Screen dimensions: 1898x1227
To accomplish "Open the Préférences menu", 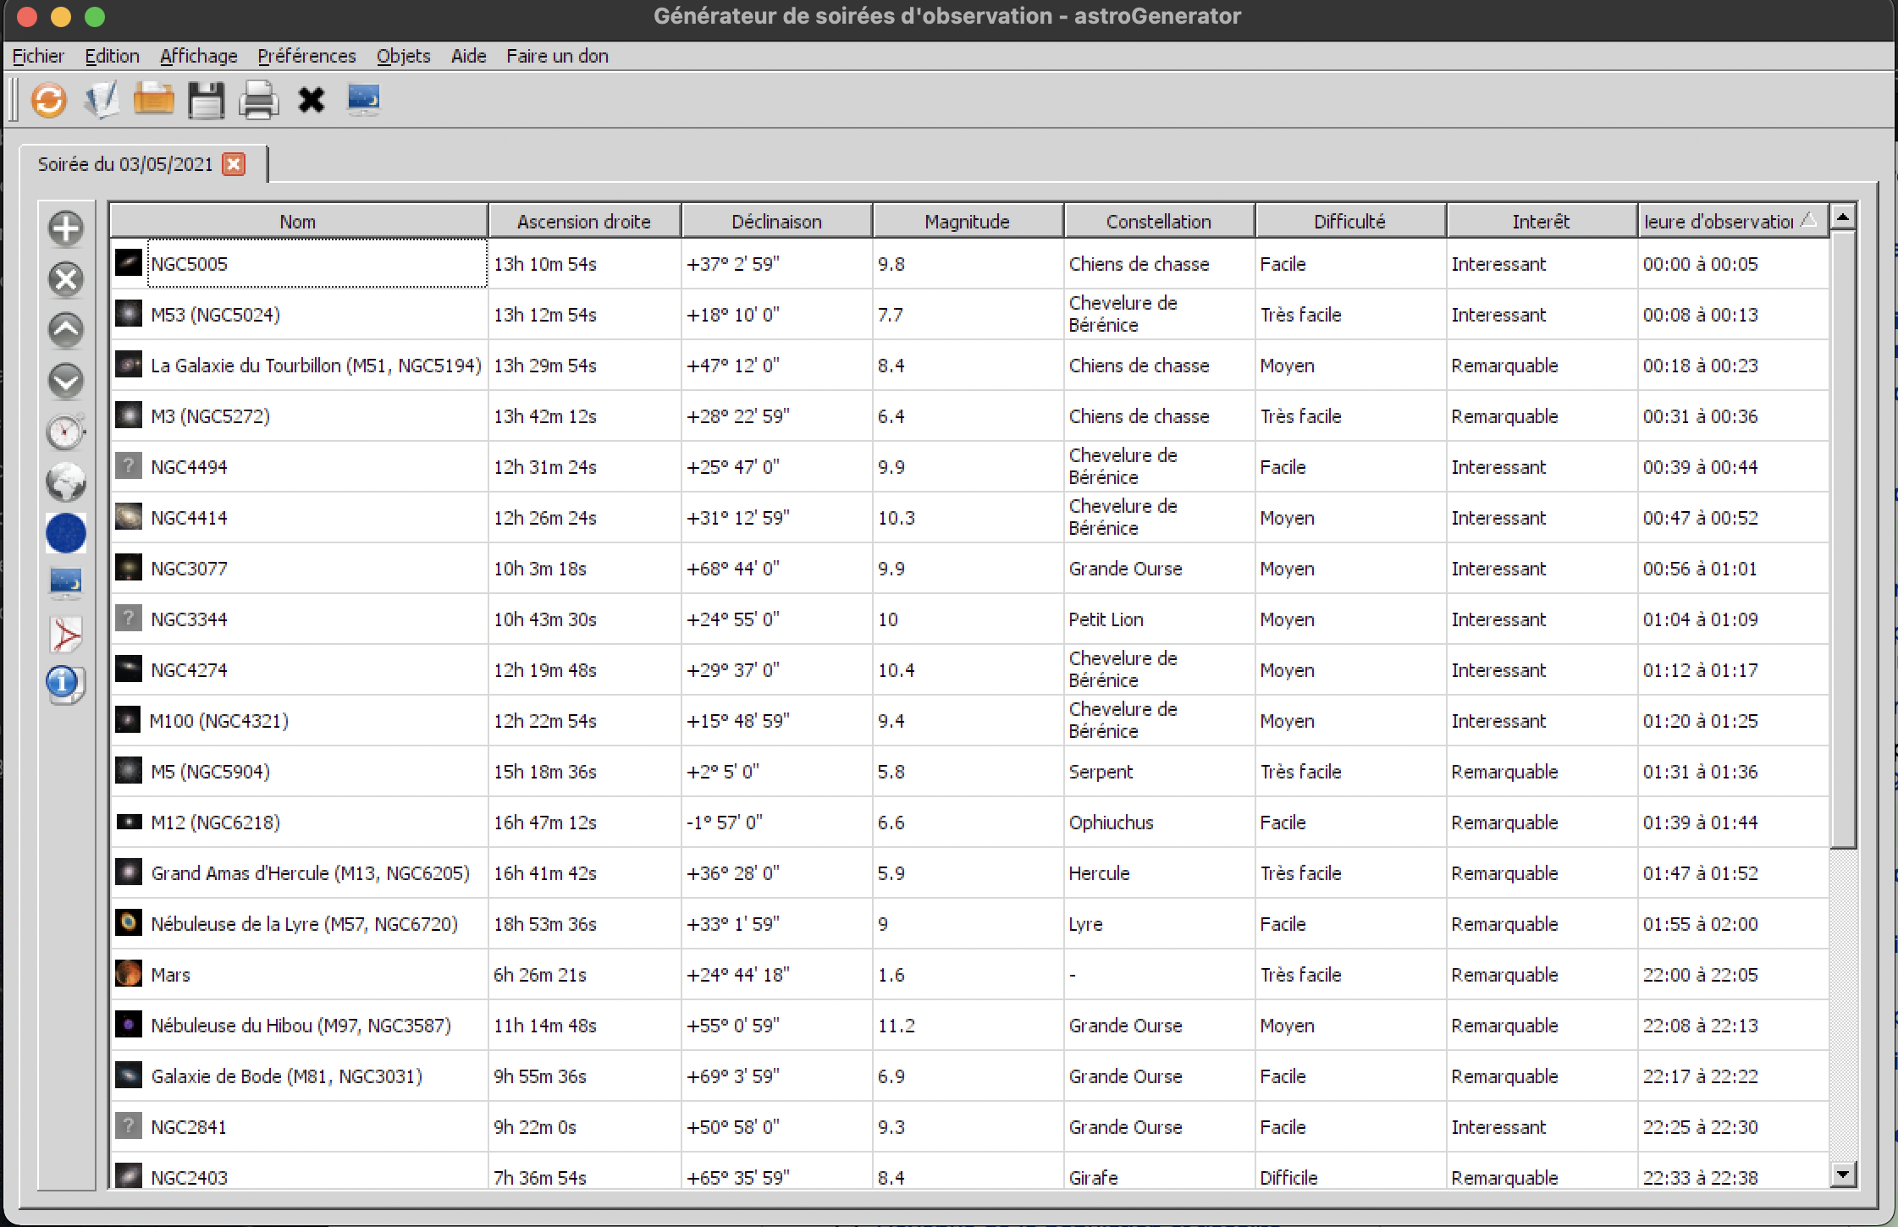I will 306,56.
